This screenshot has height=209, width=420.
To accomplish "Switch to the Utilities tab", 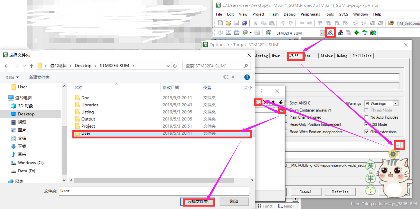I will tap(362, 56).
